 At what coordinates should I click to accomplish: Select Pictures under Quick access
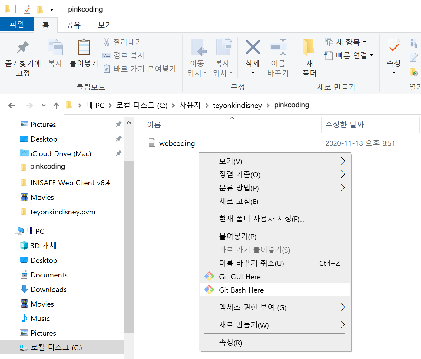[x=43, y=125]
